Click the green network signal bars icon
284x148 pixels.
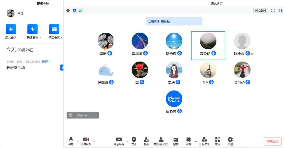tap(81, 11)
